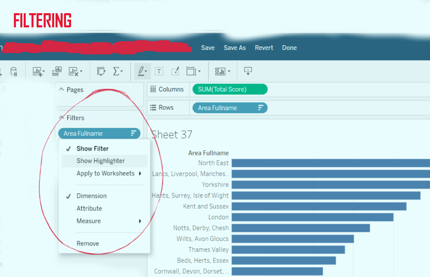
Task: Select the highlight pen tool
Action: 142,71
